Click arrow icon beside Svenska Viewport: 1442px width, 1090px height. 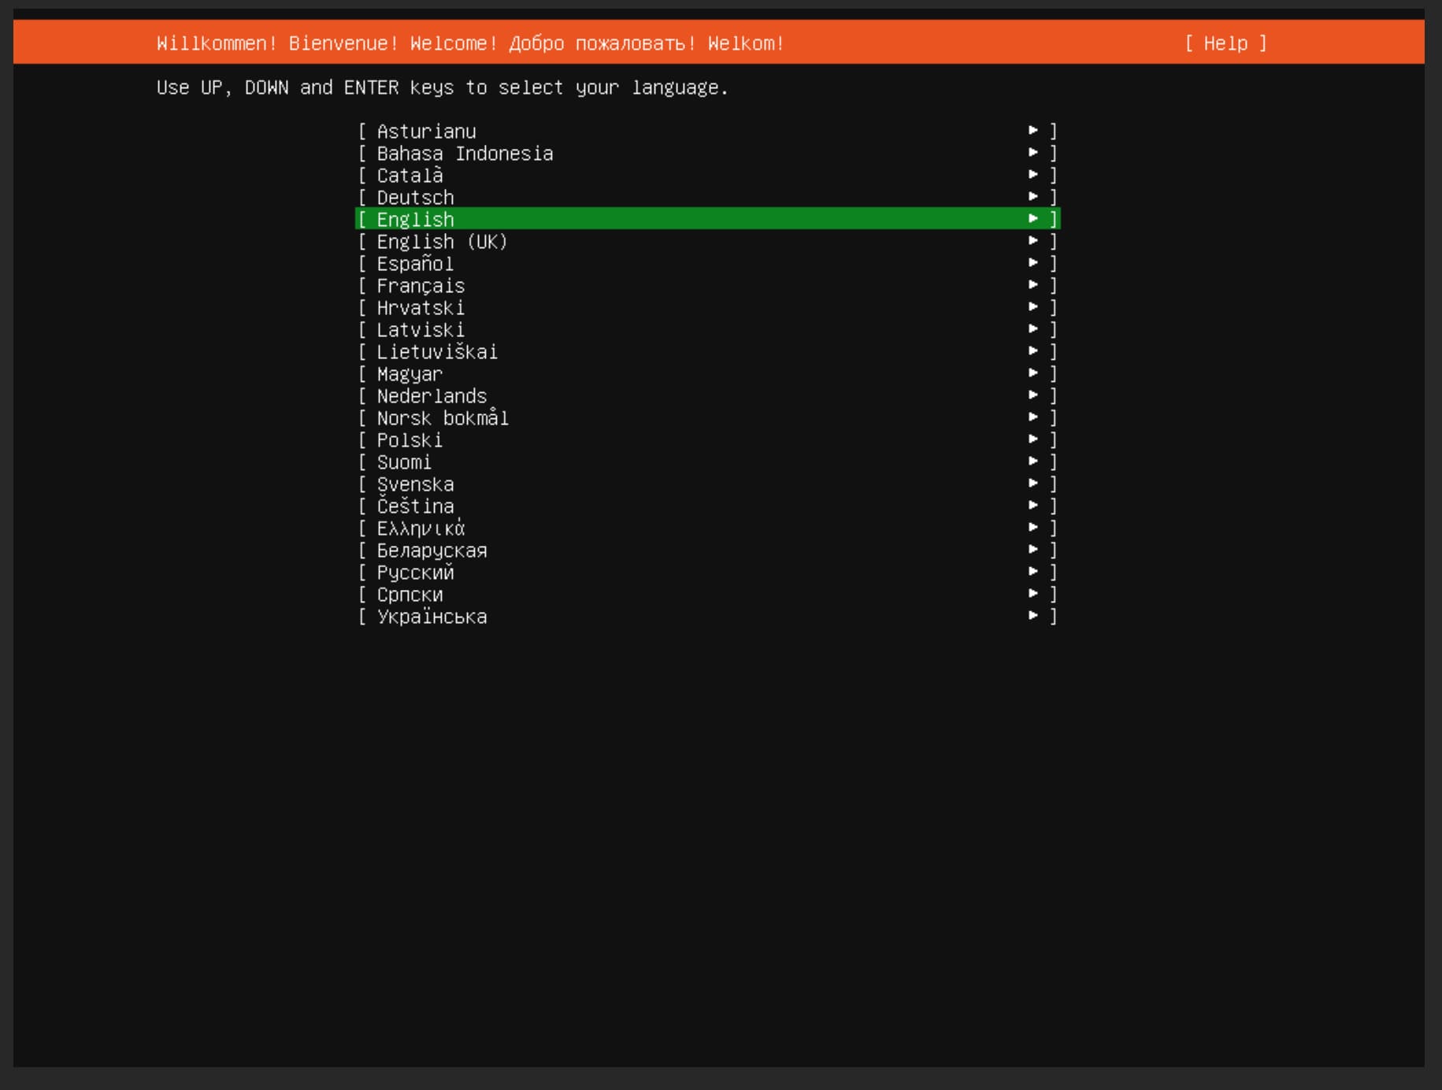tap(1033, 483)
